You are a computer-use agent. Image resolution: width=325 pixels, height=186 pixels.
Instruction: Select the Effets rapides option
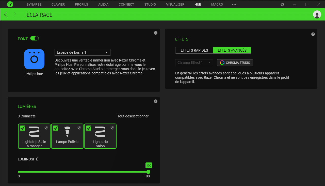(194, 50)
